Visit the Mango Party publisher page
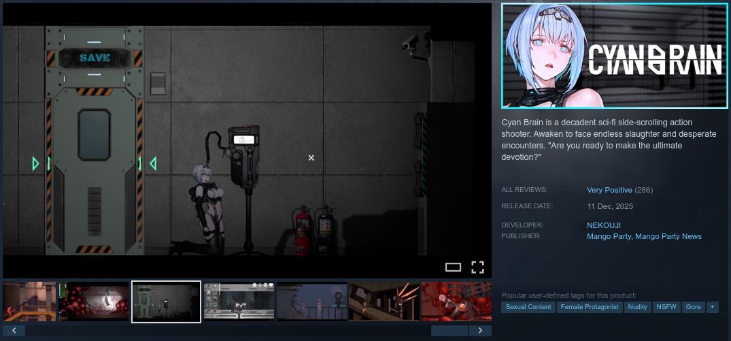 (x=609, y=236)
